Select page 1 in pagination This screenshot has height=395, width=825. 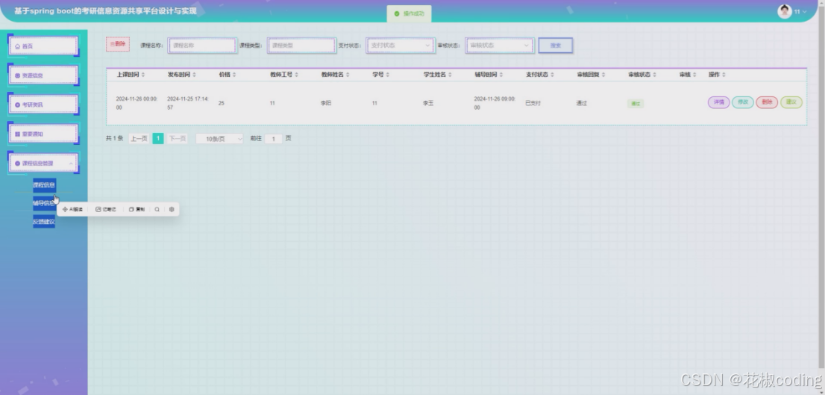click(158, 139)
